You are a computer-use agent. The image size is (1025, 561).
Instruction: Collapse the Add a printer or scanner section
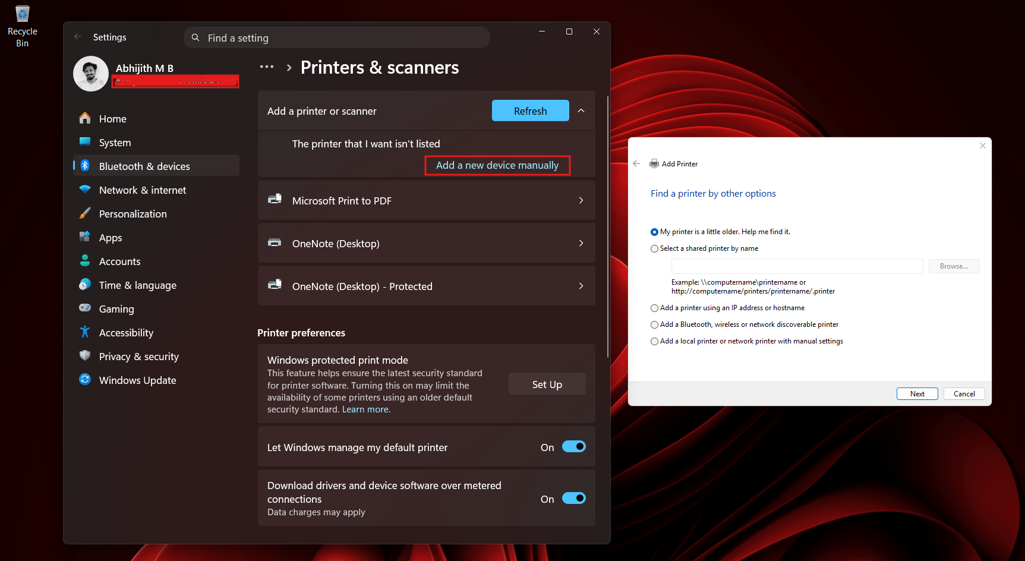[x=581, y=111]
